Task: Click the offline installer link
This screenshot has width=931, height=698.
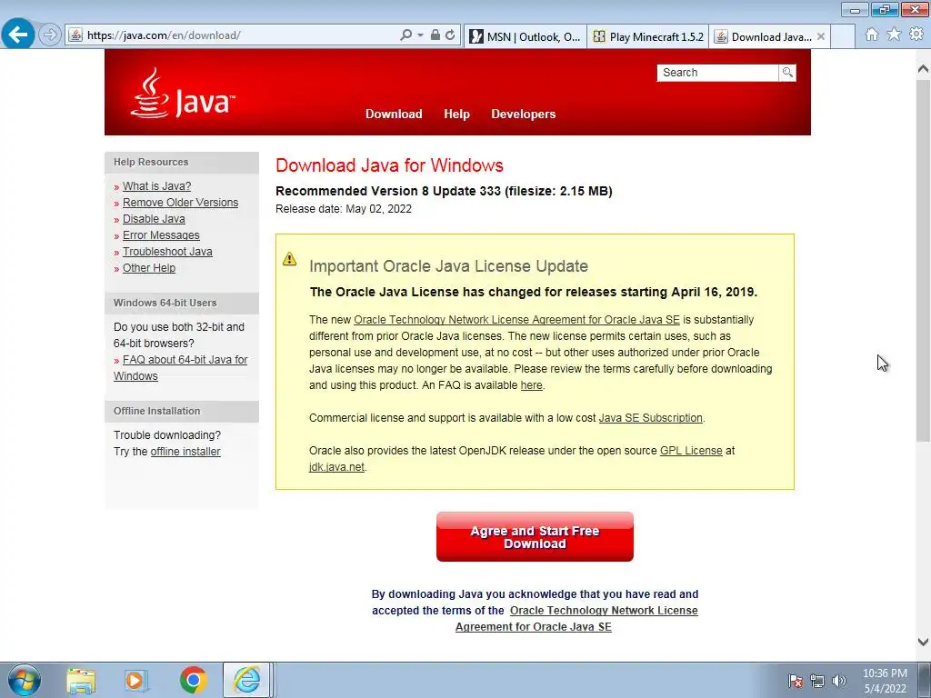Action: 185,452
